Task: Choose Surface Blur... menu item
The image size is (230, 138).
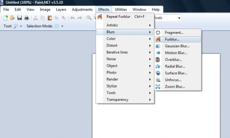Action: point(178,73)
